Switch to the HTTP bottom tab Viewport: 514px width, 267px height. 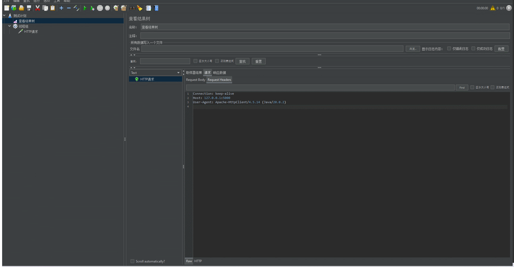coord(198,261)
